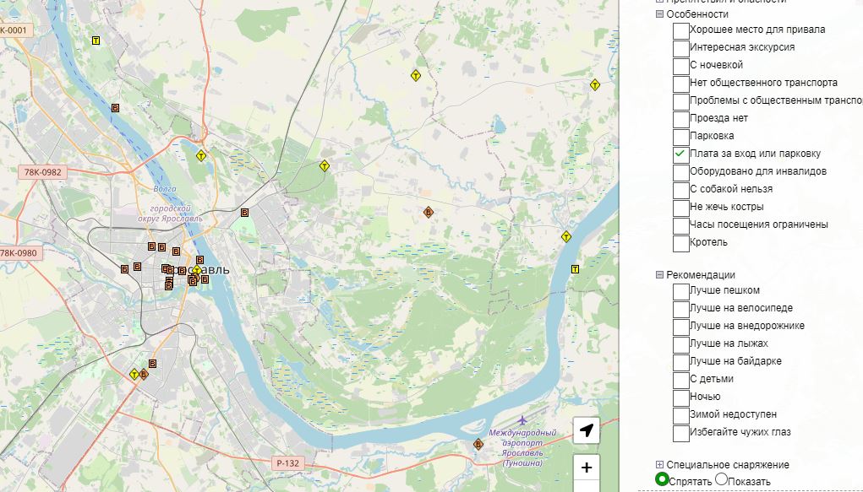Click the P-132 road label badge
This screenshot has width=863, height=492.
click(x=287, y=463)
